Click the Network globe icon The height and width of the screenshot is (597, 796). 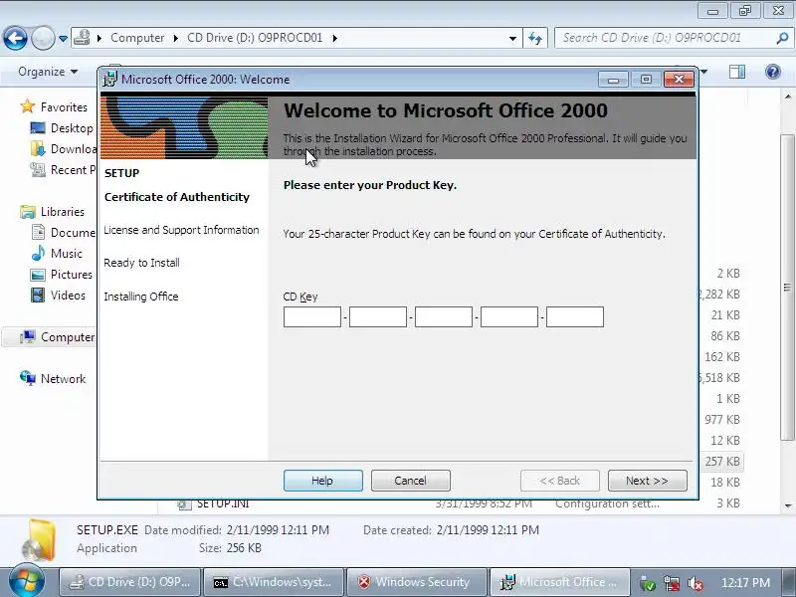[28, 378]
